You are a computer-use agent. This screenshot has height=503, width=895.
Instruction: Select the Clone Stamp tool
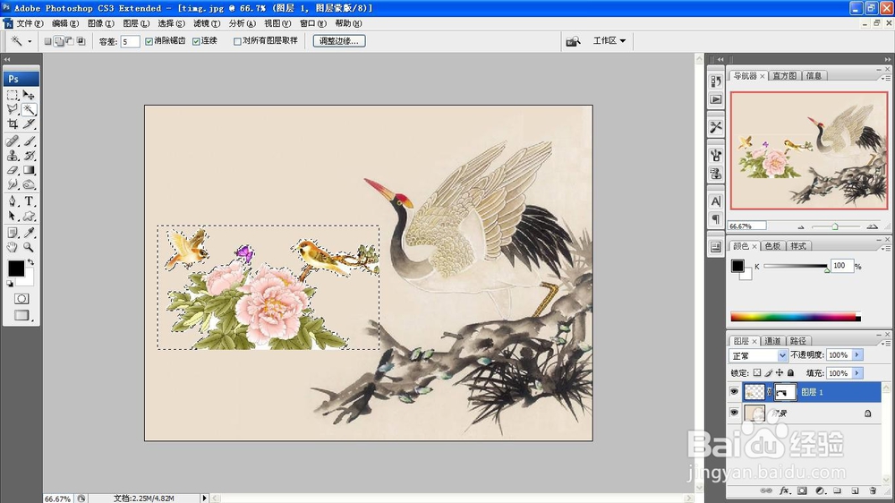tap(13, 156)
